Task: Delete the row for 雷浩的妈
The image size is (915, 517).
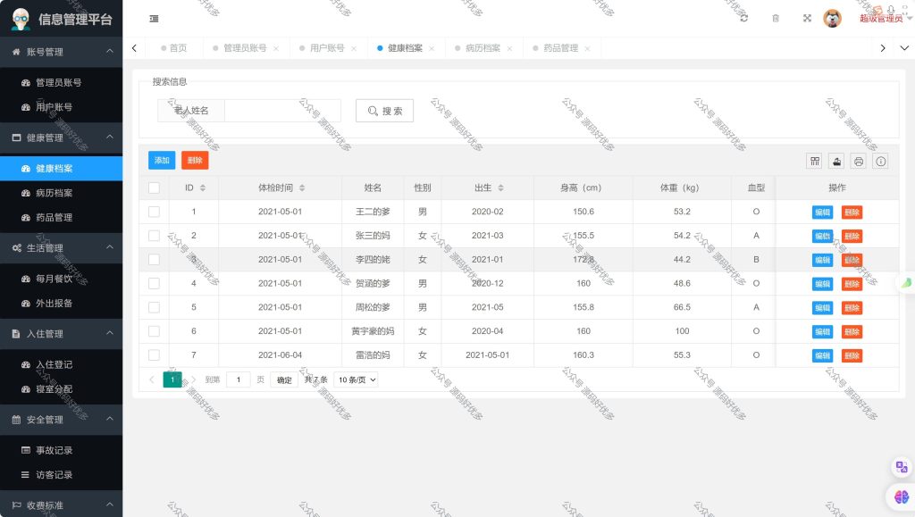Action: click(852, 355)
